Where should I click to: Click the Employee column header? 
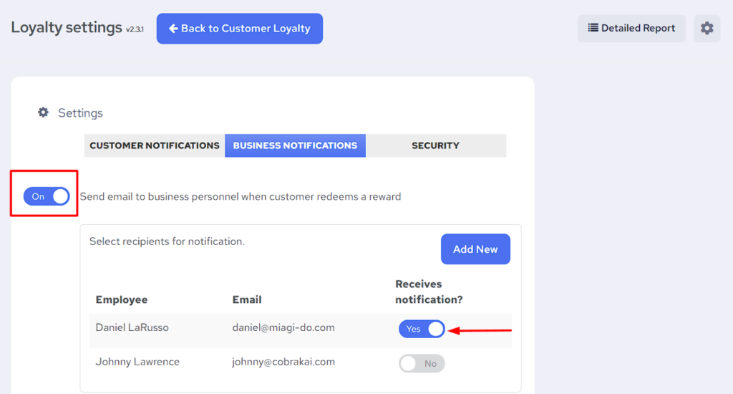(122, 299)
